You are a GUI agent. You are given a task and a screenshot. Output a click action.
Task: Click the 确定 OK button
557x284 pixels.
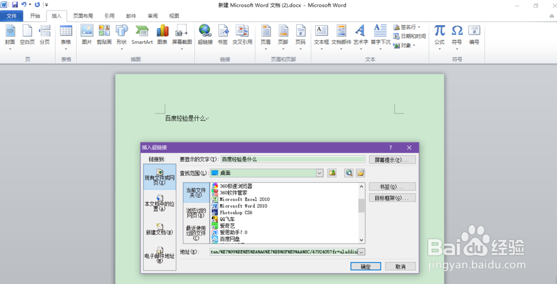click(365, 267)
